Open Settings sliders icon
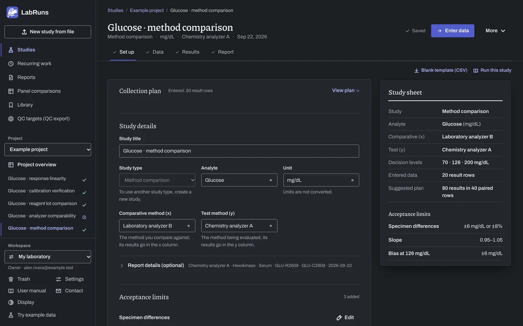The height and width of the screenshot is (326, 523). click(x=58, y=279)
